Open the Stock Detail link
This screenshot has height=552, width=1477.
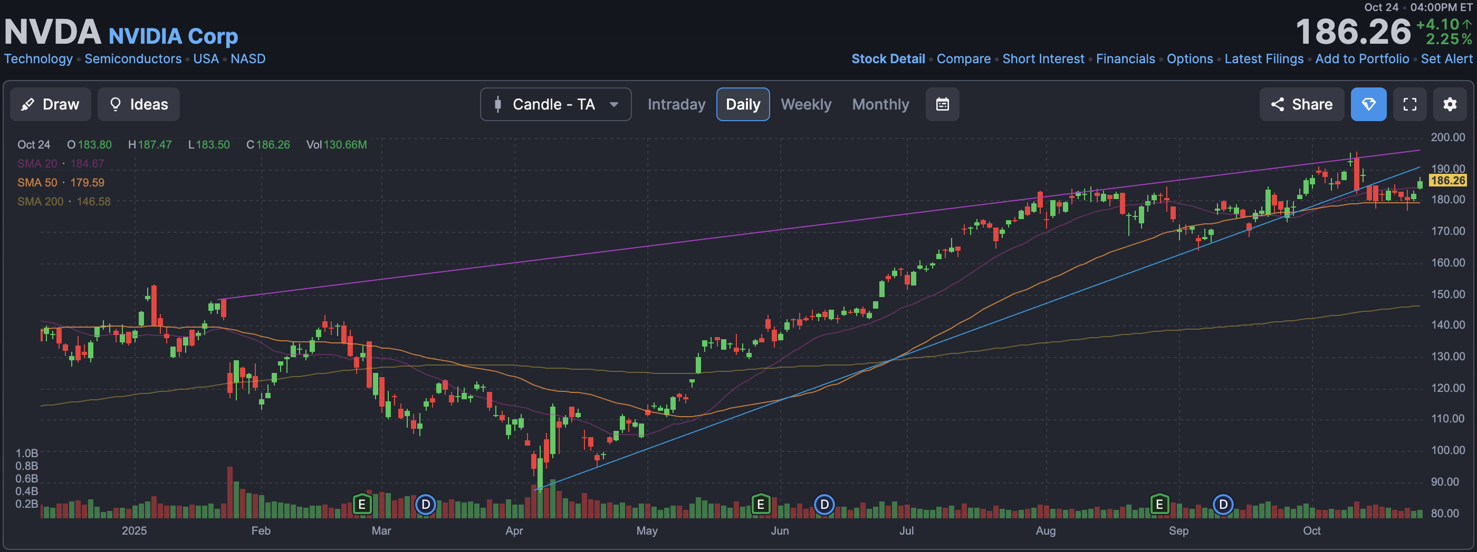[888, 59]
